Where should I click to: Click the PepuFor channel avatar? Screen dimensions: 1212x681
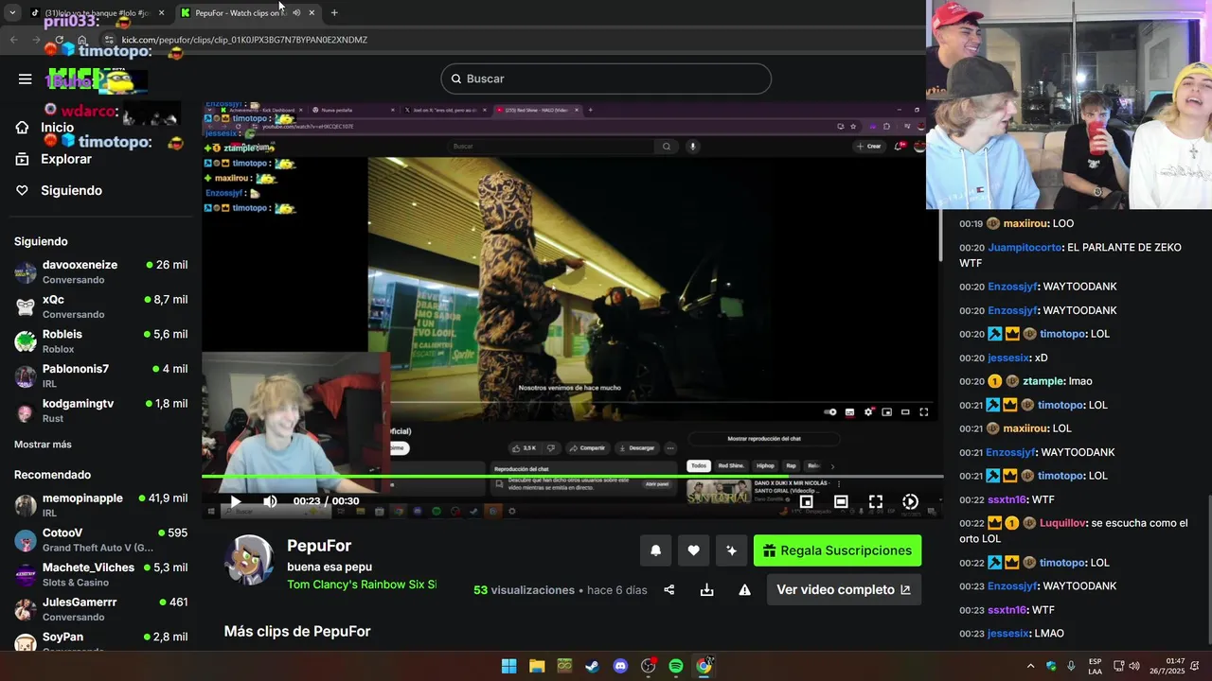pyautogui.click(x=249, y=560)
